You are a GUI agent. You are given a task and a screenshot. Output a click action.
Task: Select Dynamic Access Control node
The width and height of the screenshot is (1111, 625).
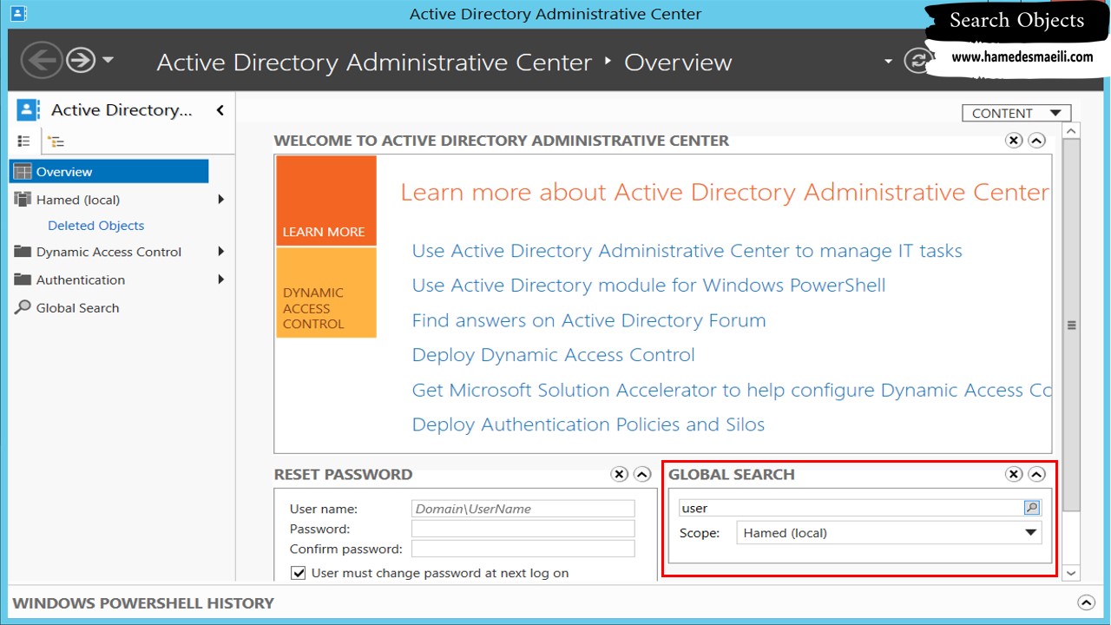coord(108,252)
